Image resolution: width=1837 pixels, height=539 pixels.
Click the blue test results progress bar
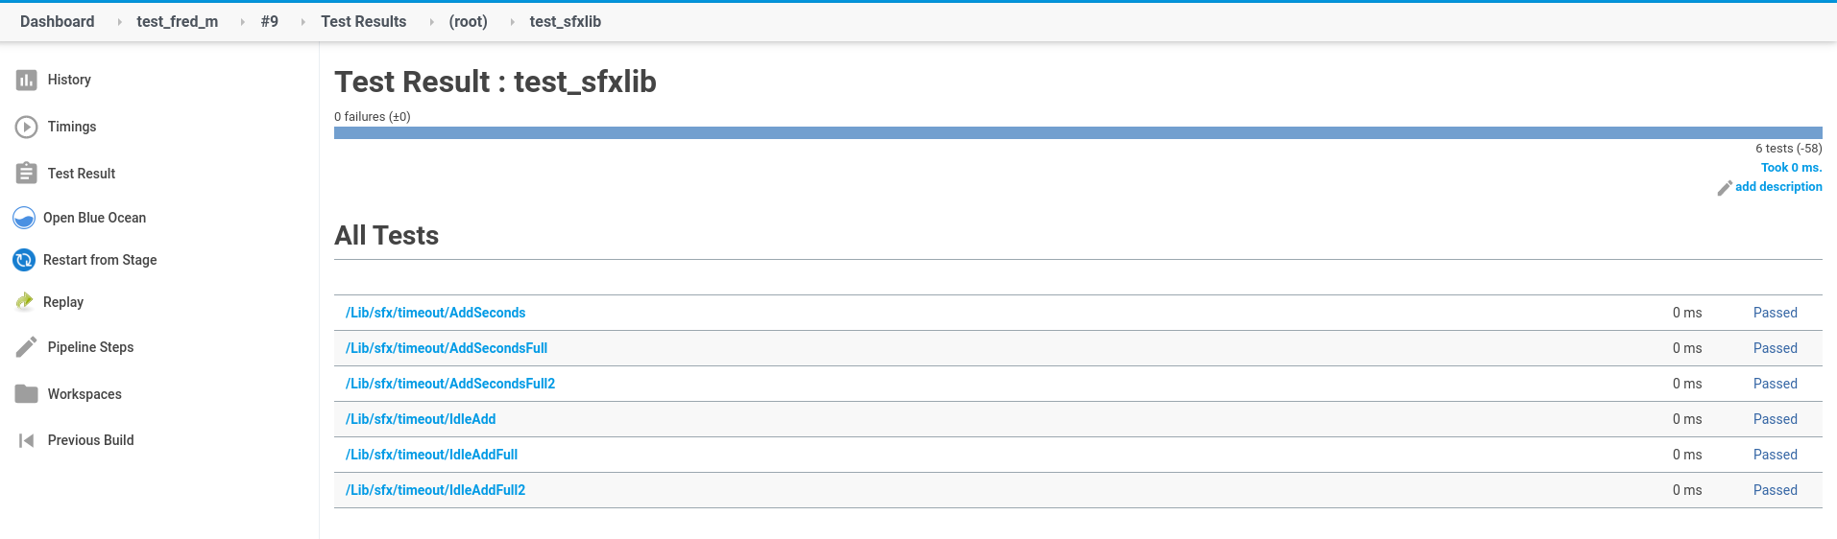tap(1077, 133)
